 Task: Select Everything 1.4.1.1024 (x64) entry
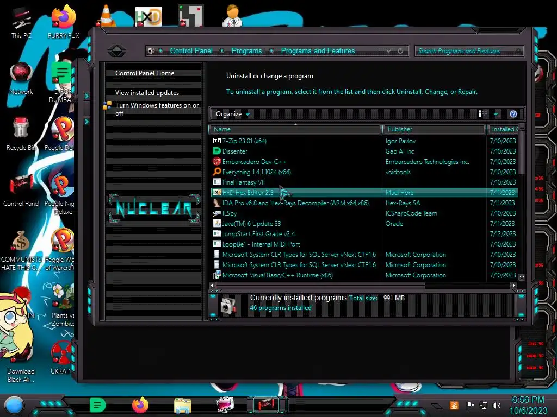[364, 172]
